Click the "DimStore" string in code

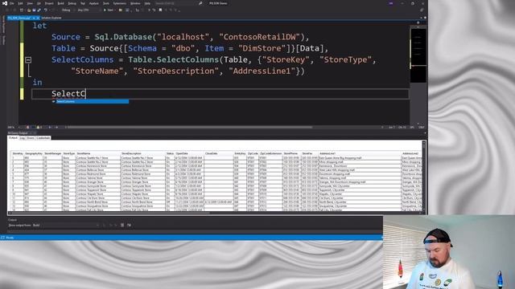(262, 48)
